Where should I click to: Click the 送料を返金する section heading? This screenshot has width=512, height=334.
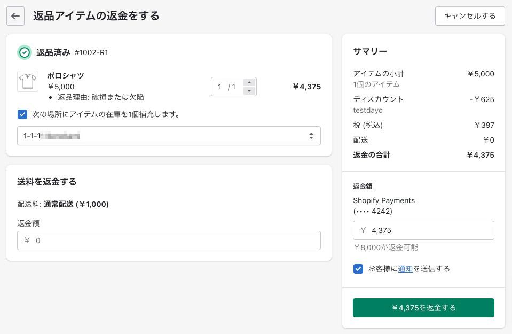click(x=47, y=182)
